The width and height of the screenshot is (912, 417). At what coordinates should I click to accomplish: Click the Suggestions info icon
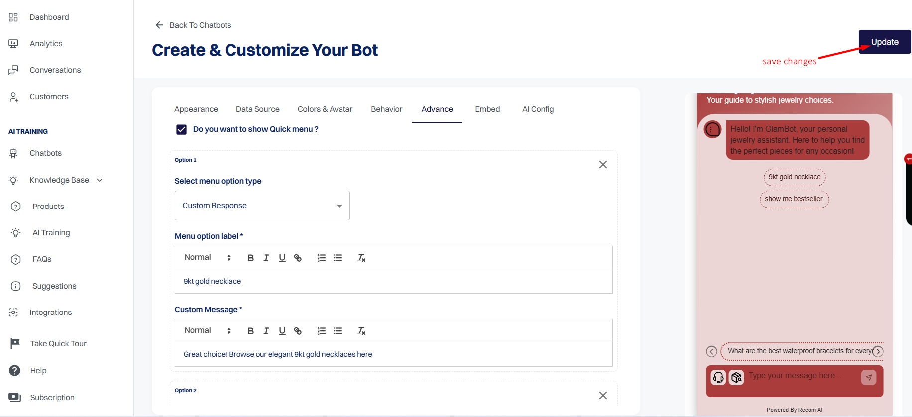click(x=16, y=286)
